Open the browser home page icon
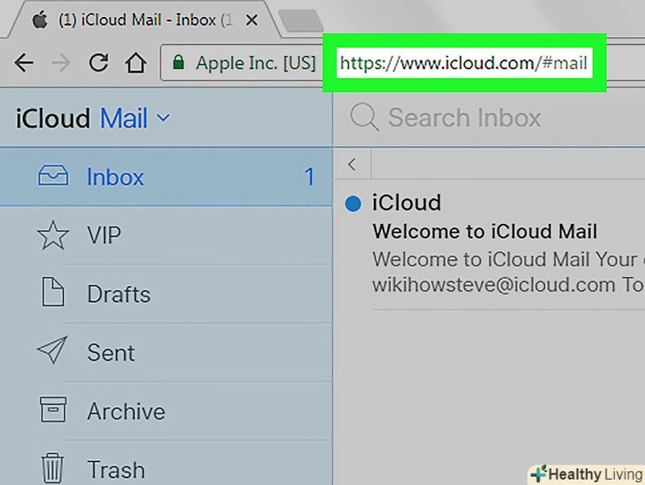 pyautogui.click(x=136, y=63)
